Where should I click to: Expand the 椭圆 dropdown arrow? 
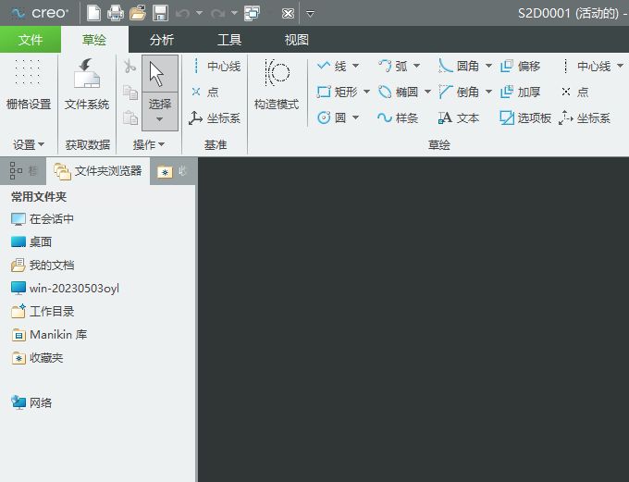tap(428, 92)
